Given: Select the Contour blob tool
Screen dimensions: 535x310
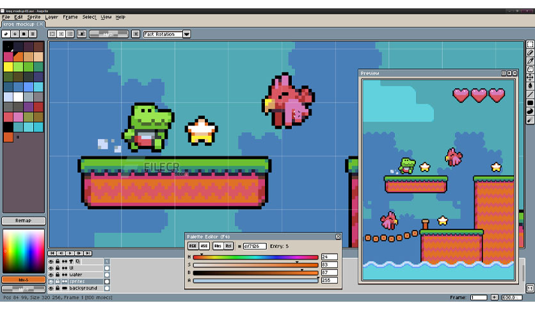Looking at the screenshot, I should pyautogui.click(x=530, y=111).
